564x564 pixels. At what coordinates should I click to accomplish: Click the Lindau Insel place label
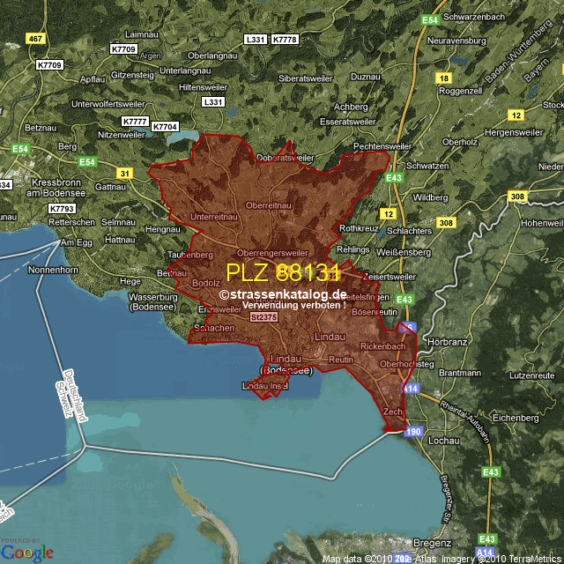pyautogui.click(x=265, y=386)
